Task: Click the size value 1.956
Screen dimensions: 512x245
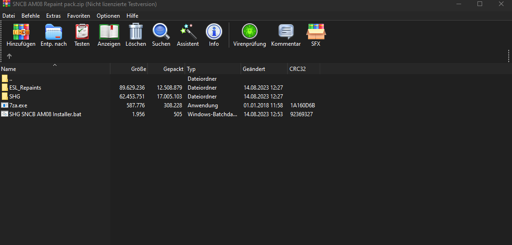Action: tap(139, 114)
